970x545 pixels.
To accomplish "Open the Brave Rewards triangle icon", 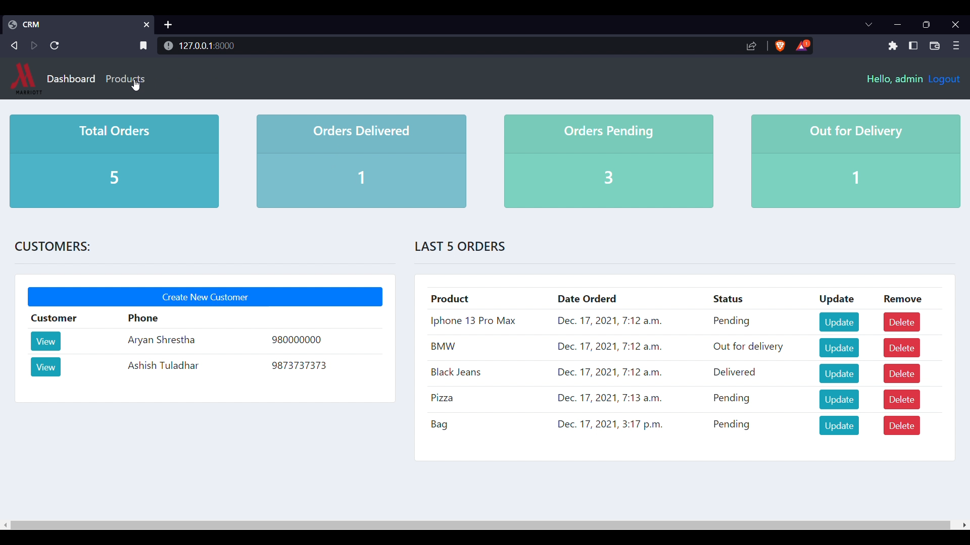I will point(803,46).
